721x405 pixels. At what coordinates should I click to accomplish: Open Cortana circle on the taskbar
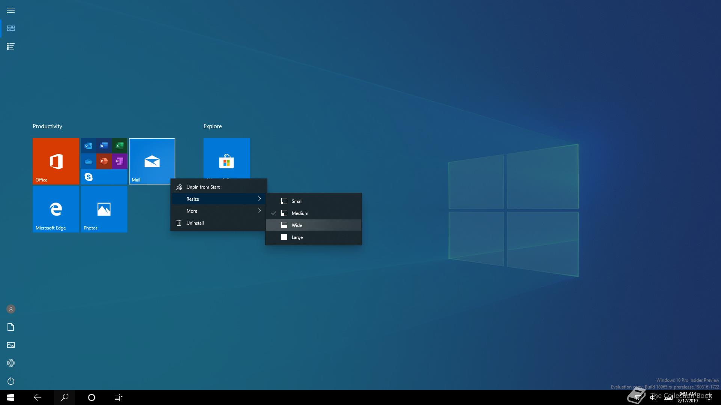pos(92,397)
